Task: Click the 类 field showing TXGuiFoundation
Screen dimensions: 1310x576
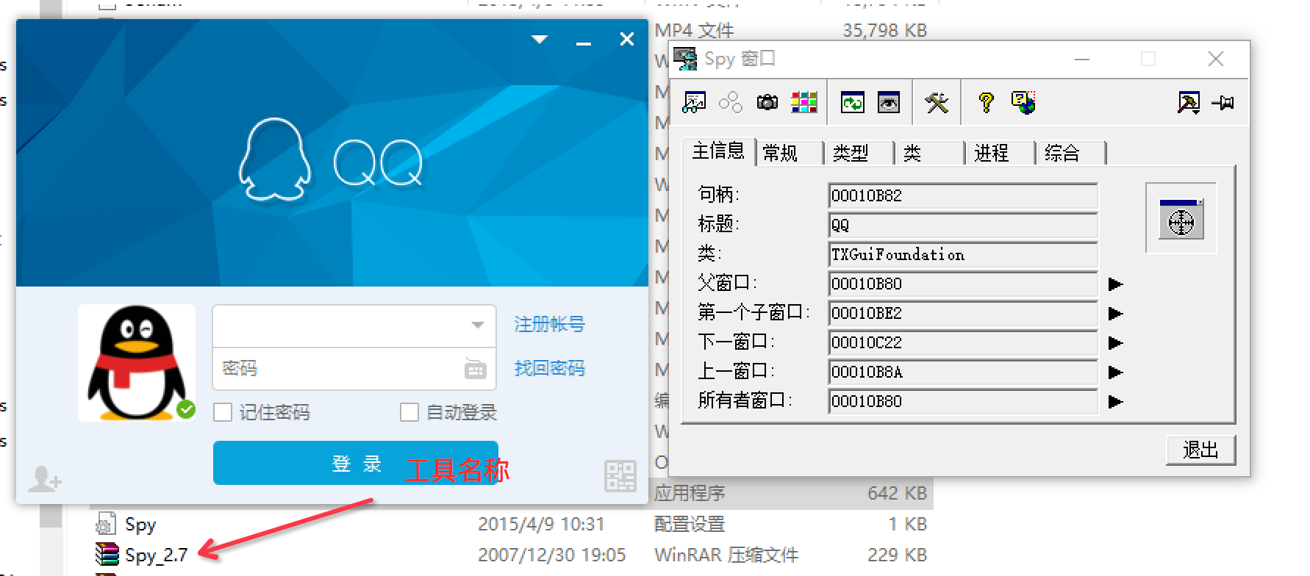Action: (x=962, y=254)
